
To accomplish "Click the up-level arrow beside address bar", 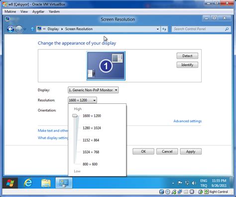I will [32, 29].
